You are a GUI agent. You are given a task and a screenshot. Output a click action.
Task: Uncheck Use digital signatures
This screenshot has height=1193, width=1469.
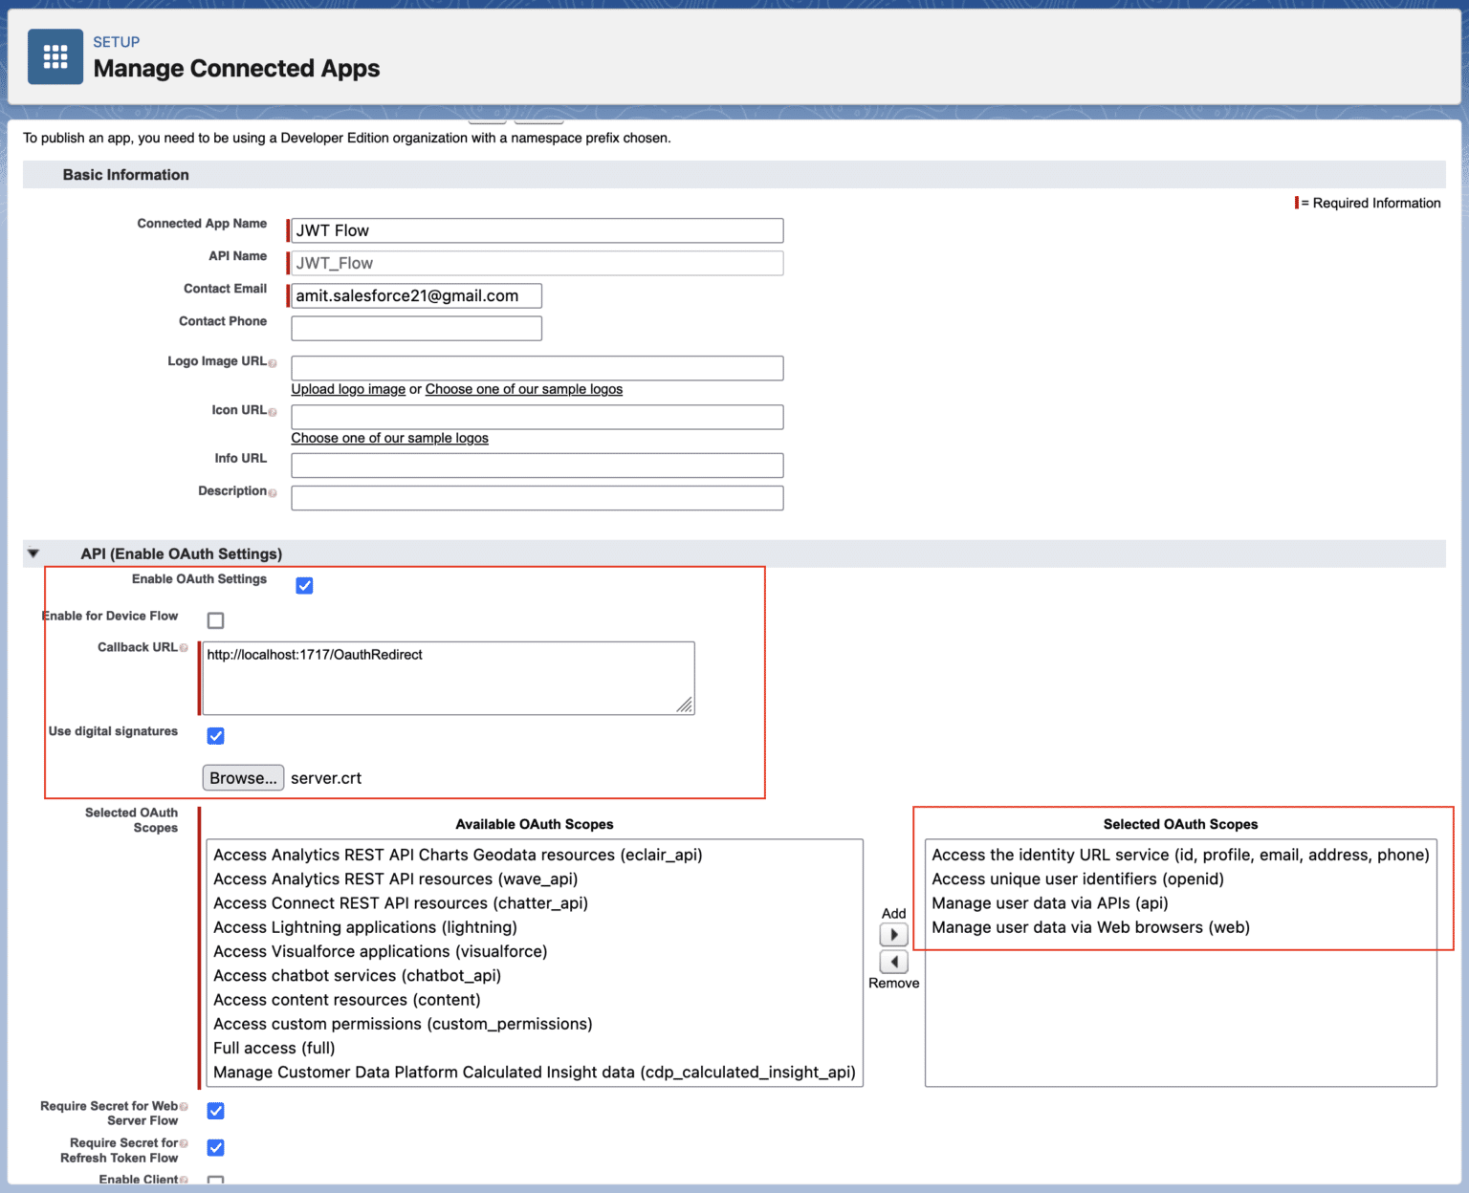pyautogui.click(x=215, y=735)
